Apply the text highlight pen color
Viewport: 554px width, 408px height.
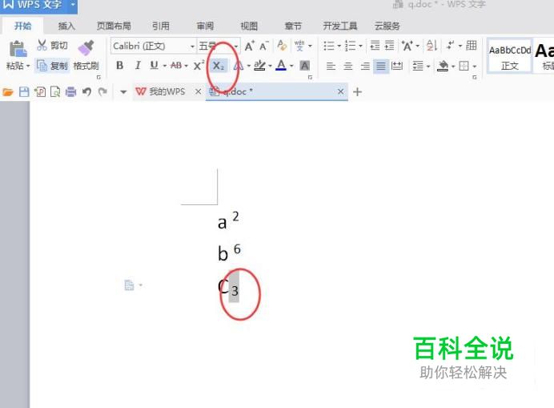pos(259,66)
